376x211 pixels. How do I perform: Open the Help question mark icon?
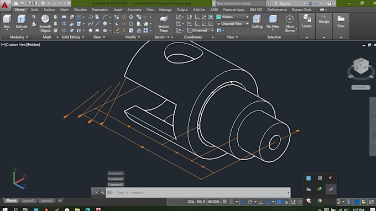tap(329, 3)
